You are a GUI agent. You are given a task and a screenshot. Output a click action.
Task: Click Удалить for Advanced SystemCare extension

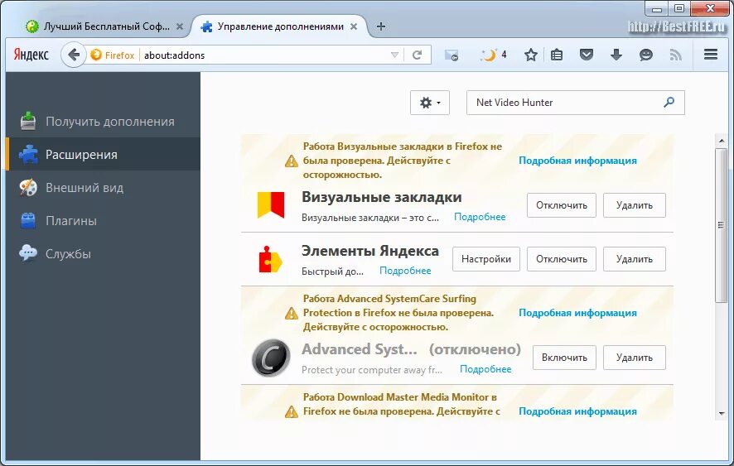click(x=635, y=358)
